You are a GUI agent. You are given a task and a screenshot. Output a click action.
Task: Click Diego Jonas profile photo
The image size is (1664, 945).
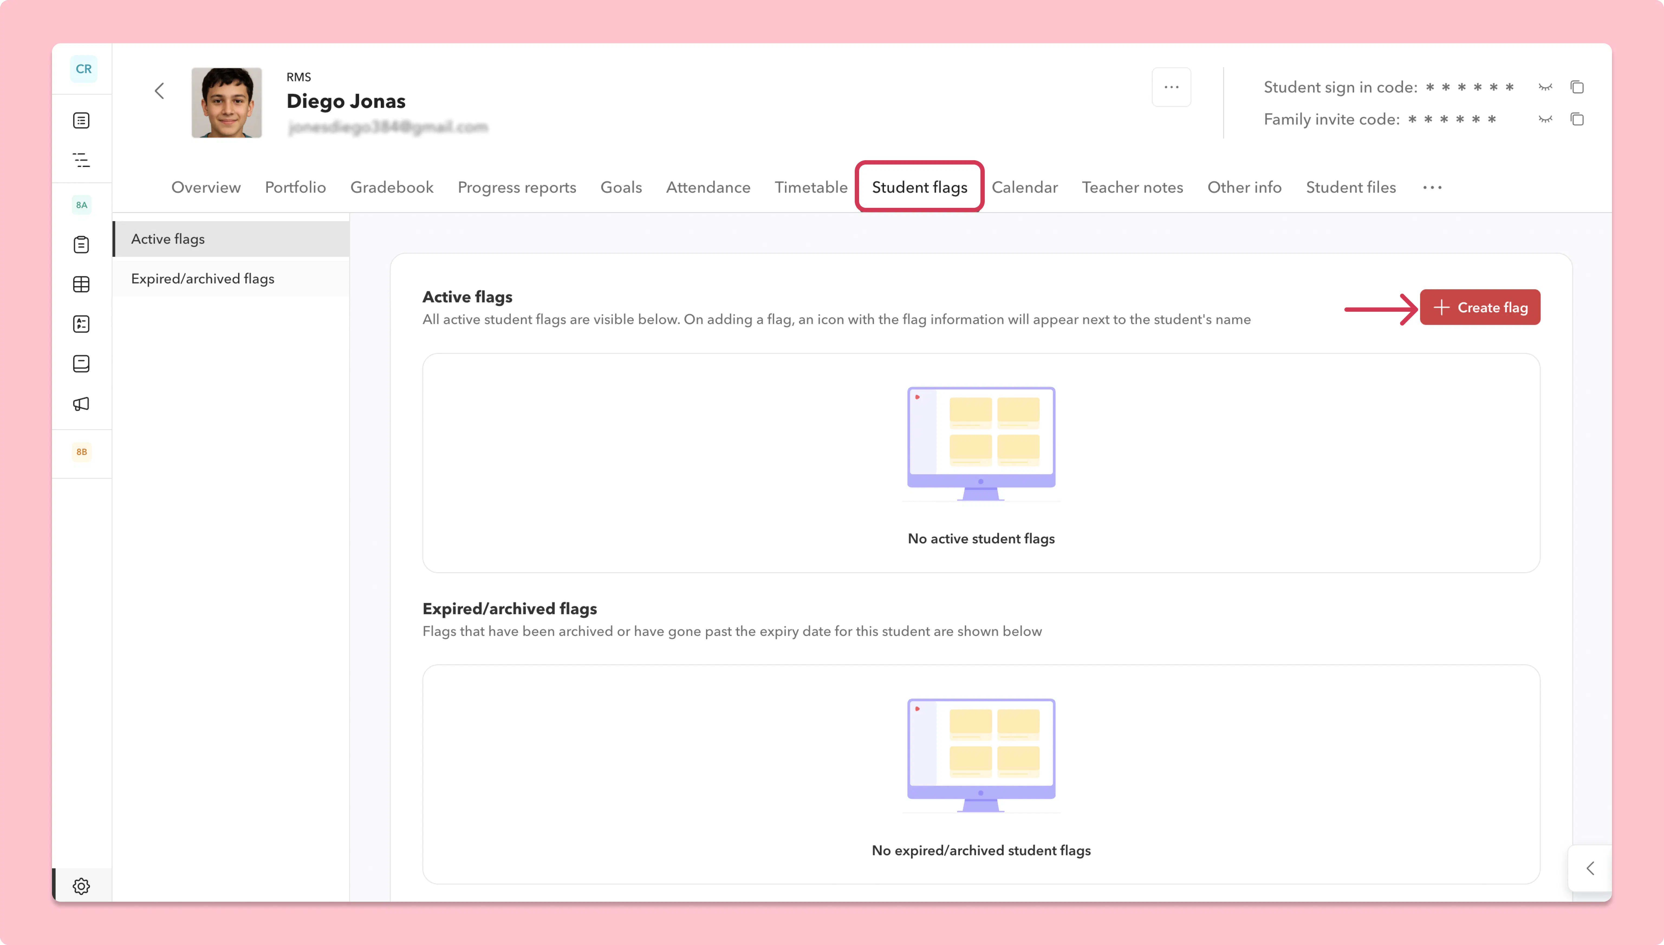click(227, 103)
